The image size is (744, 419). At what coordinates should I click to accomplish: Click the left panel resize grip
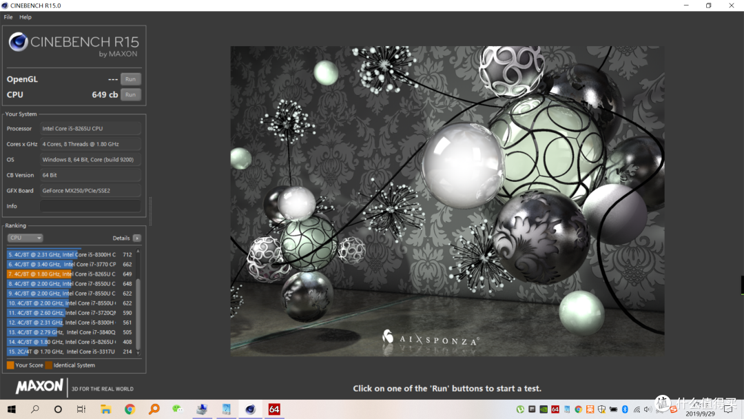150,211
